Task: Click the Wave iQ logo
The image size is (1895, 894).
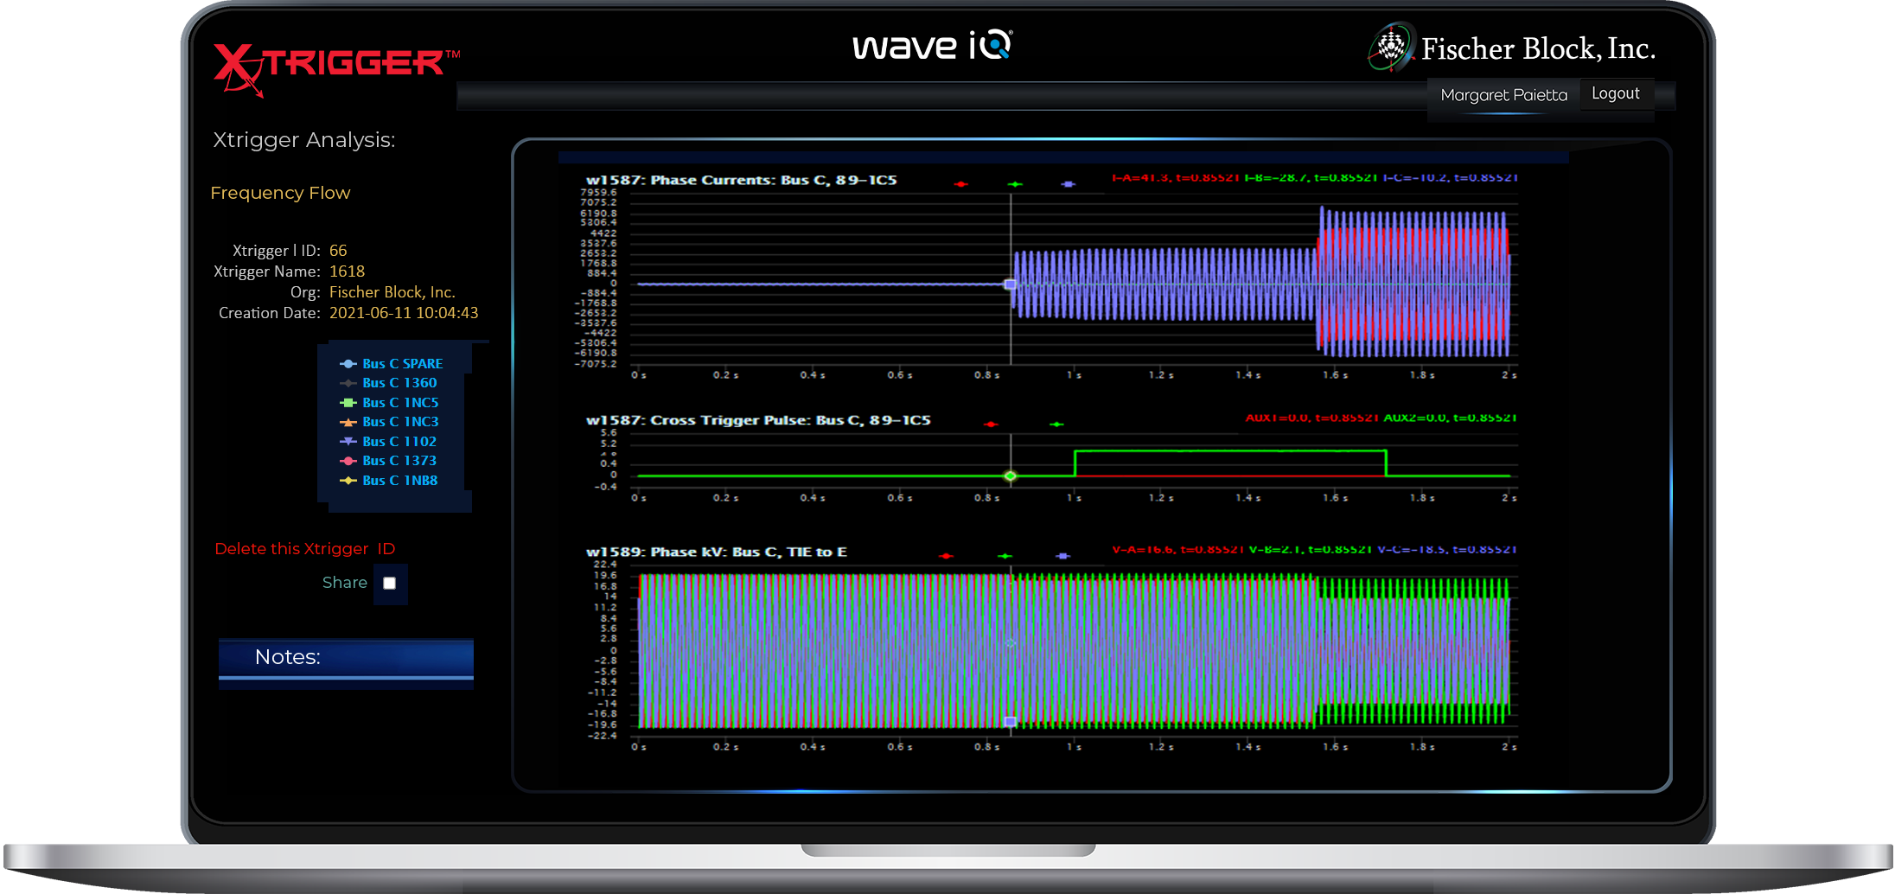Action: click(x=932, y=45)
